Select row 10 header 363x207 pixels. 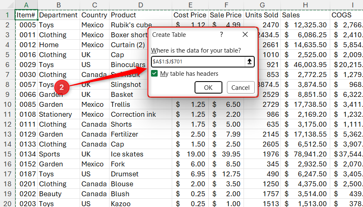click(7, 104)
